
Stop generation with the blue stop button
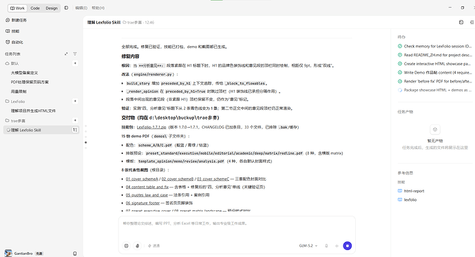[x=348, y=246]
